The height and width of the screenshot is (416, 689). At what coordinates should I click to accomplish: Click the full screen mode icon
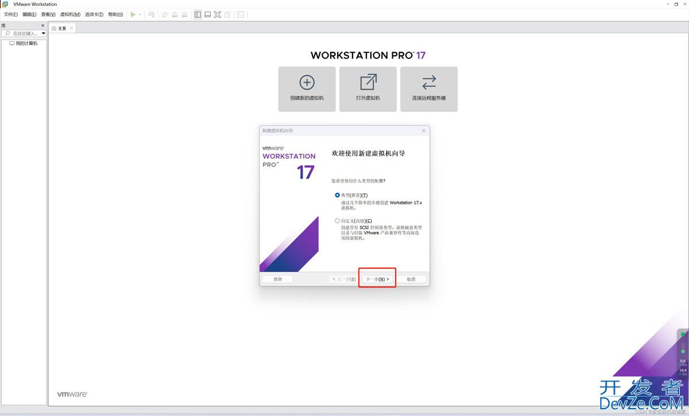click(x=217, y=14)
